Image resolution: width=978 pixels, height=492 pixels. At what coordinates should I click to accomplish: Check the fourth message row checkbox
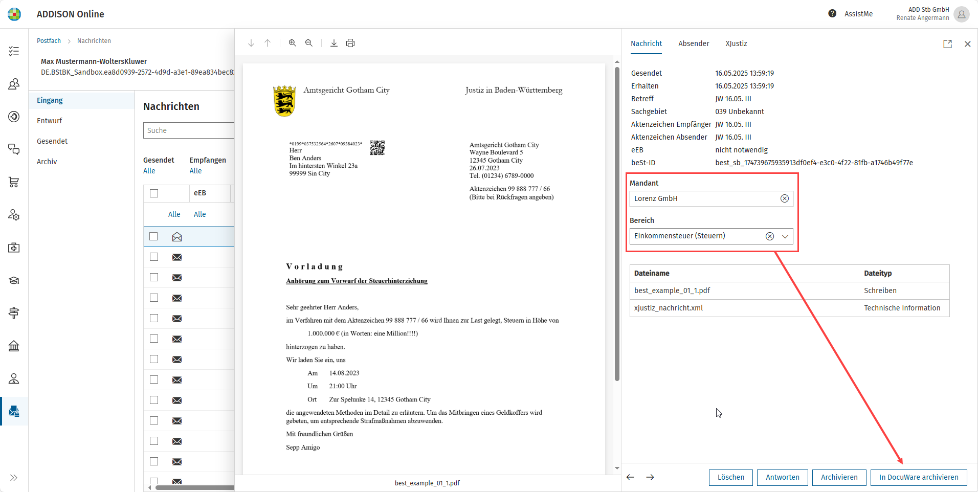154,298
